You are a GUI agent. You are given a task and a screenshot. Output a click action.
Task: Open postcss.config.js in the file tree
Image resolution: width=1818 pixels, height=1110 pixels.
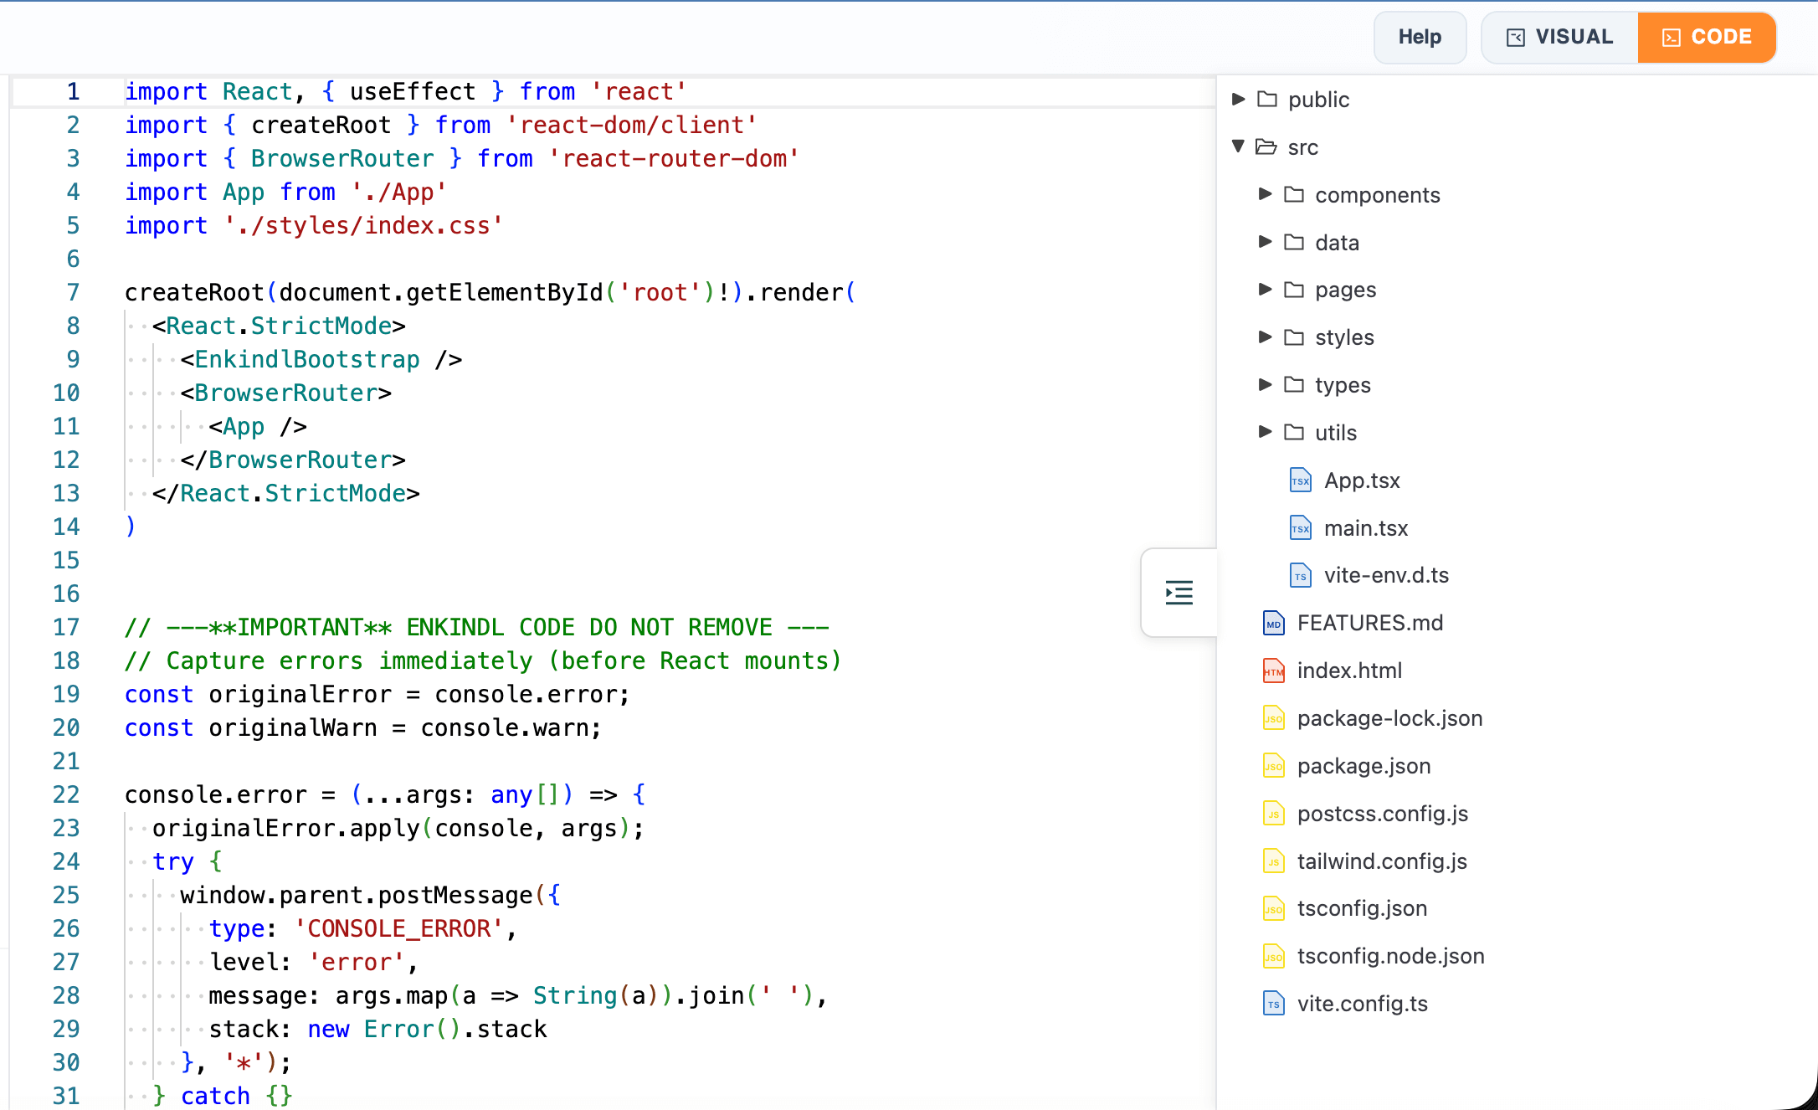(x=1383, y=814)
